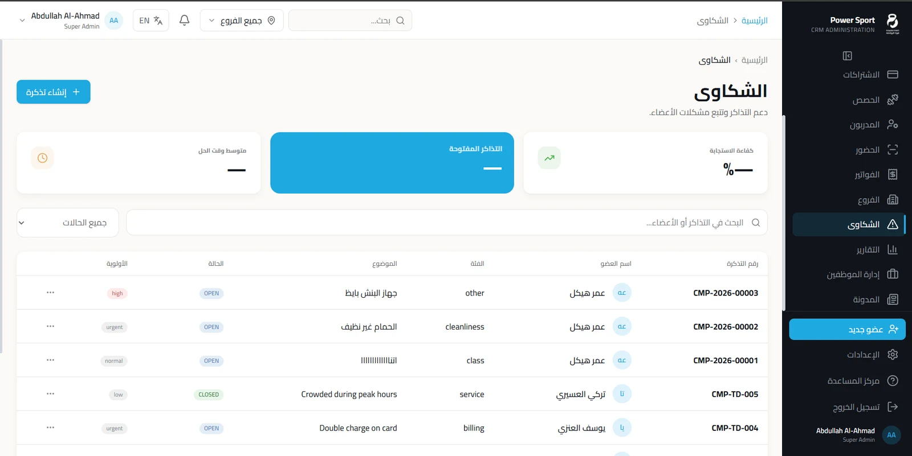Click the sidebar Abdullah Al-Ahmad AA avatar
Image resolution: width=912 pixels, height=456 pixels.
tap(891, 435)
